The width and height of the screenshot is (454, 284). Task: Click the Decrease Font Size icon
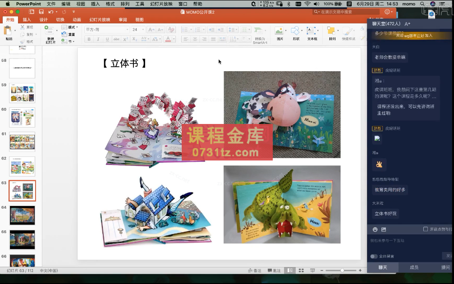[161, 30]
